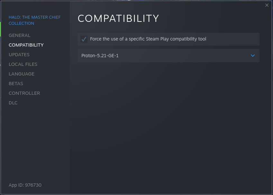Click the COMPATIBILITY page heading

point(118,19)
